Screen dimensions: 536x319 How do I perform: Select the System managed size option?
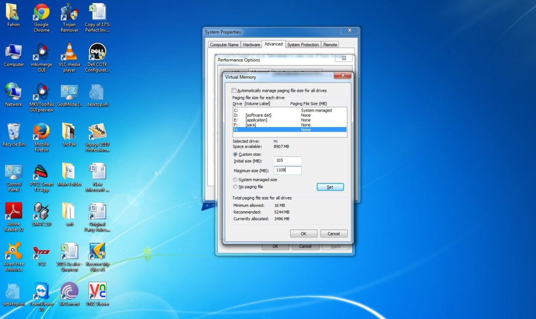[x=235, y=179]
